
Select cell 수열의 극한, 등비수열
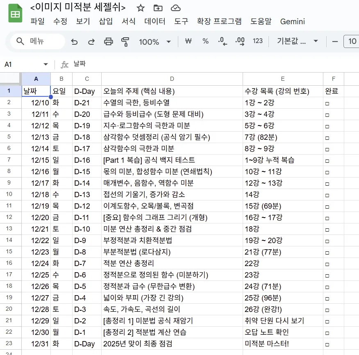point(172,102)
